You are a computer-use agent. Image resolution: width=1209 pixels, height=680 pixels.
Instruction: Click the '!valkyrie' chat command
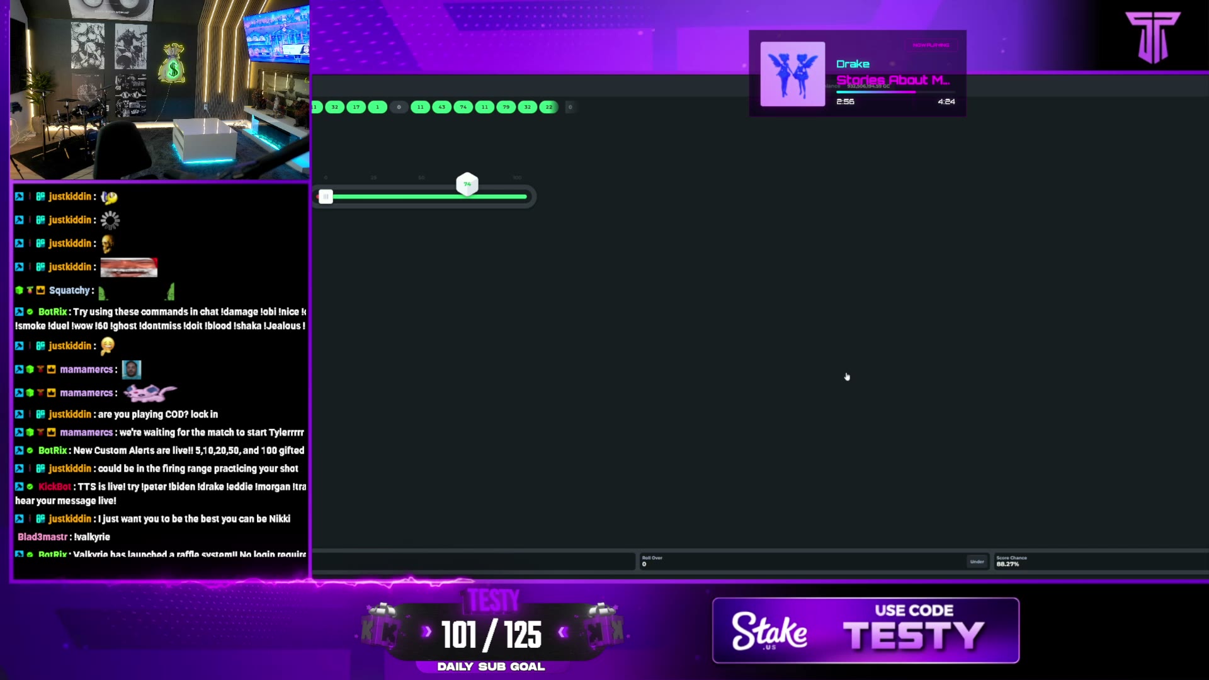92,537
